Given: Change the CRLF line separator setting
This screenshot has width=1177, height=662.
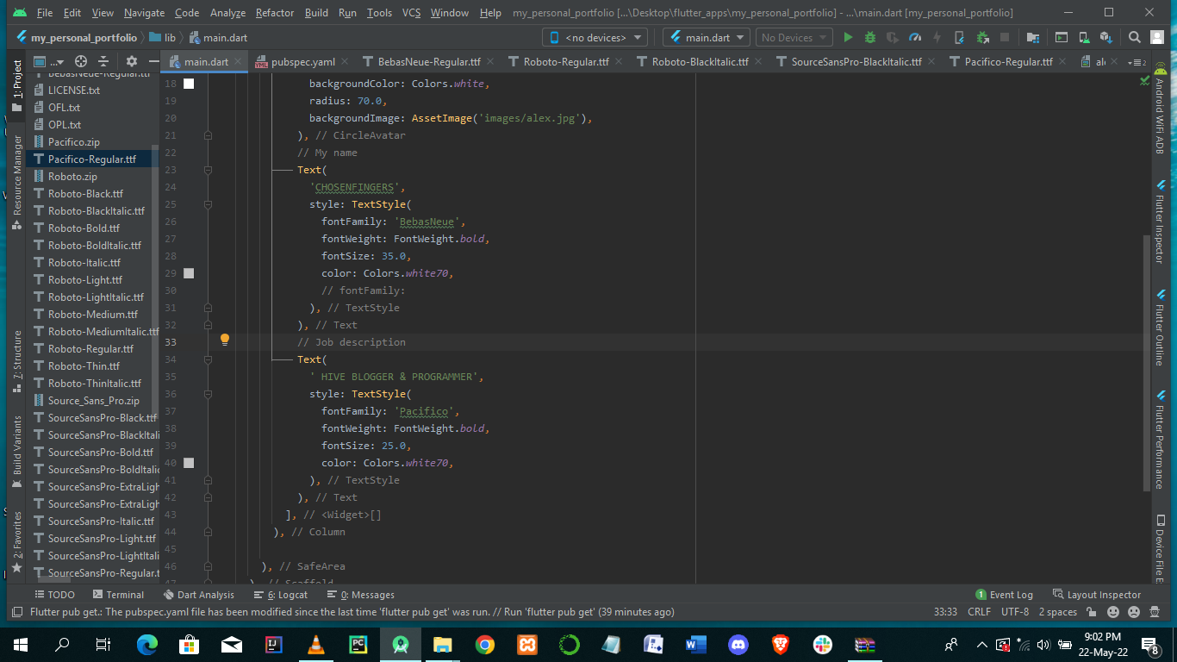Looking at the screenshot, I should (979, 612).
